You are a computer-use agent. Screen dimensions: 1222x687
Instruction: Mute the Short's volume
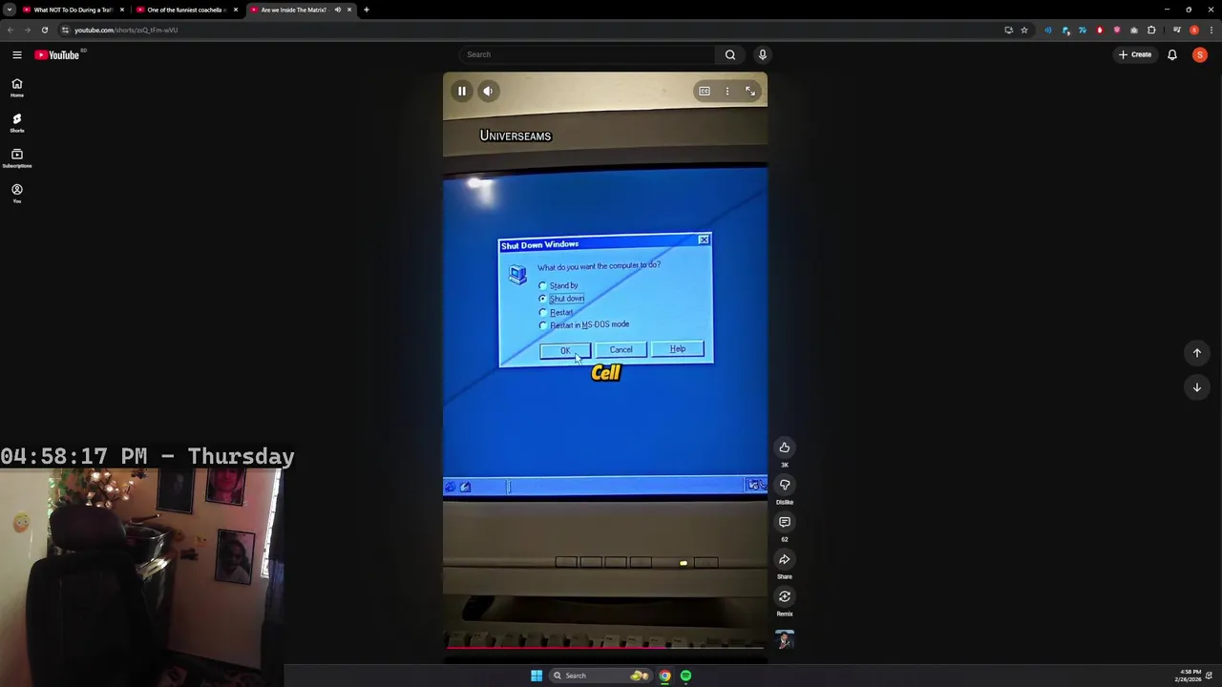[x=488, y=92]
